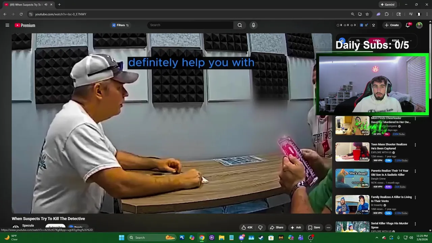Click the Windows taskbar search box
432x243 pixels.
coord(152,238)
